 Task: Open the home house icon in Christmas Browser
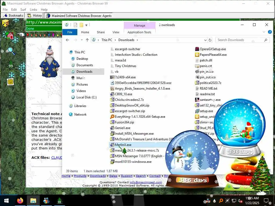click(x=10, y=35)
